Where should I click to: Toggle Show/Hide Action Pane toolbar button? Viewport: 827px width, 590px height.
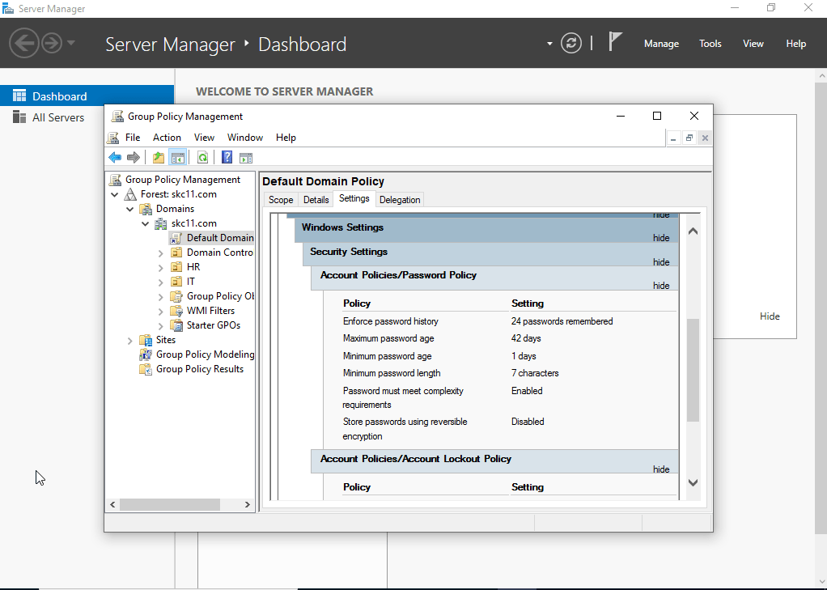click(246, 158)
